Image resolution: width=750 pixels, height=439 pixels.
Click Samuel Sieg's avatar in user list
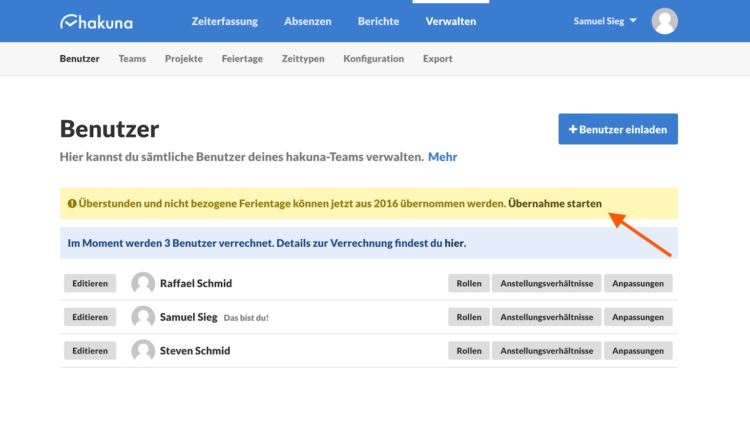tap(143, 317)
